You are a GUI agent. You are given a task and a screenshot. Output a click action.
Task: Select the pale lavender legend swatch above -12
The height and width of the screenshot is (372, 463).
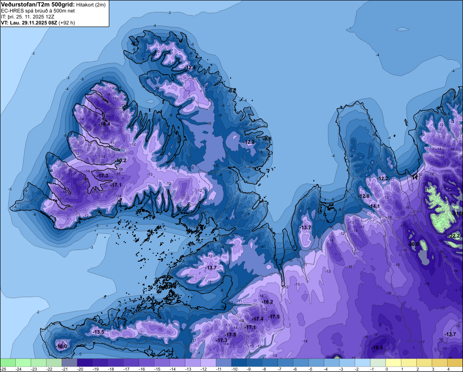[208, 362]
